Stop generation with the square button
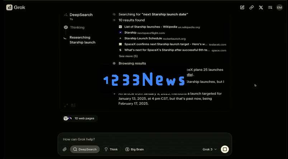This screenshot has width=288, height=159. click(x=225, y=149)
